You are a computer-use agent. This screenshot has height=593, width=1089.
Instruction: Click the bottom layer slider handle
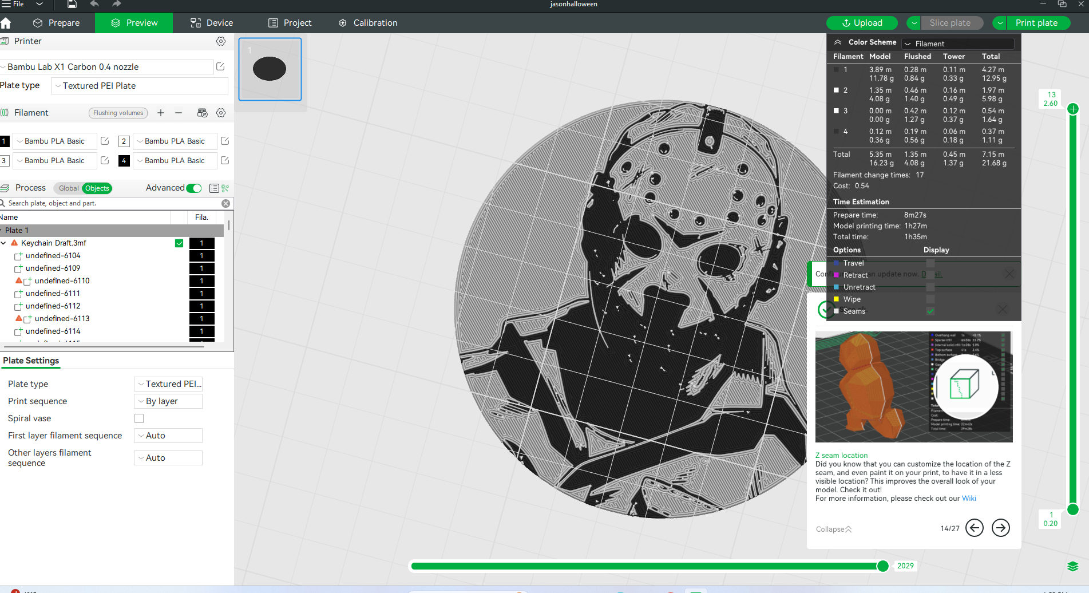click(1073, 509)
